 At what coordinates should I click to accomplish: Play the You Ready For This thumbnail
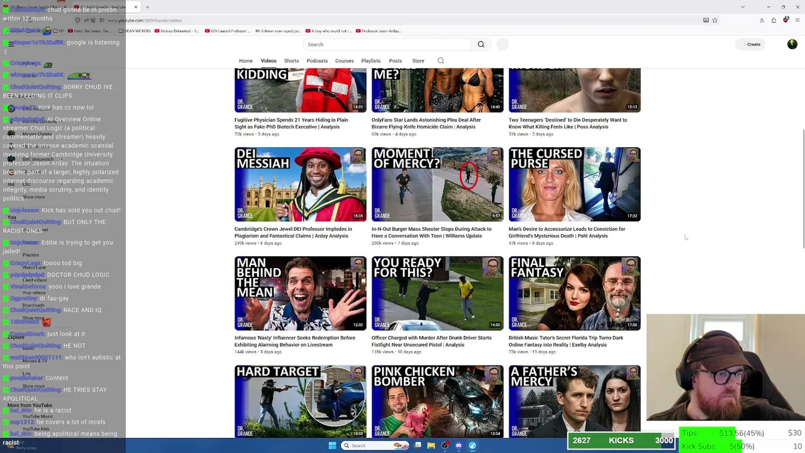pos(437,293)
